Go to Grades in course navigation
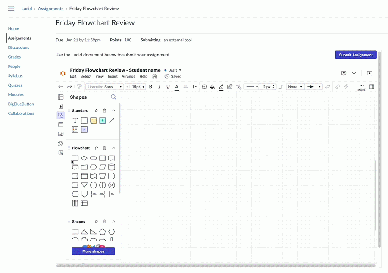 tap(14, 57)
